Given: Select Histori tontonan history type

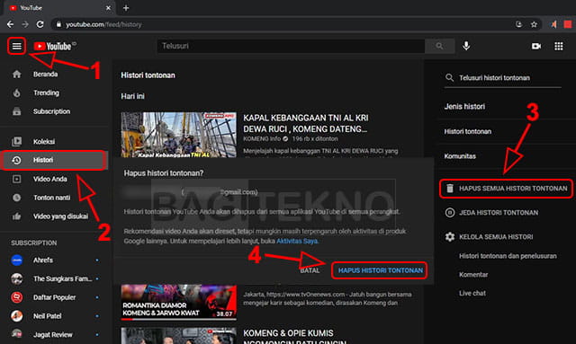Looking at the screenshot, I should [x=468, y=131].
